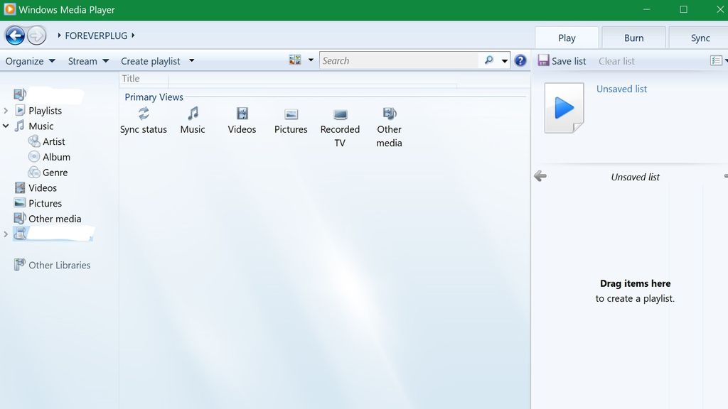Open the Sync status view
Viewport: 728px width, 409px height.
144,121
